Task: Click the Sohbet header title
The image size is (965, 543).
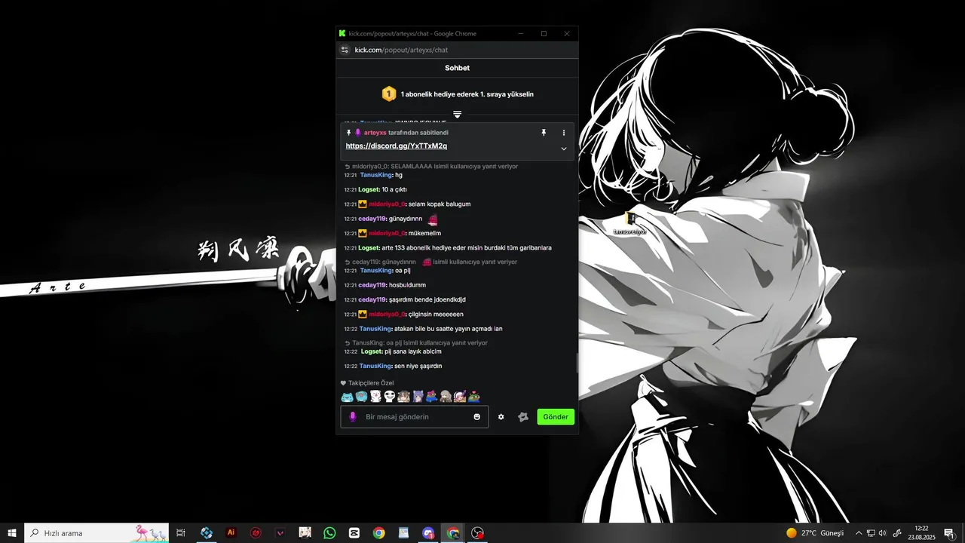Action: [x=457, y=68]
